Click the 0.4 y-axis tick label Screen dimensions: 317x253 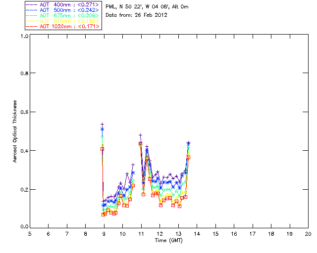24,151
